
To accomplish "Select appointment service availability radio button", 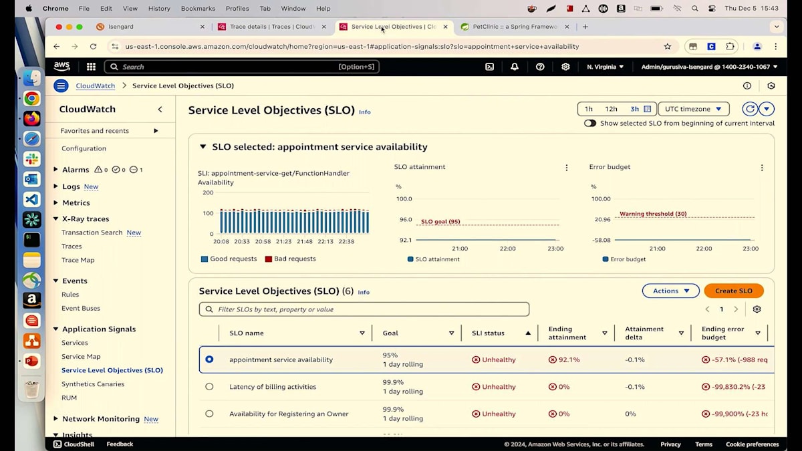I will [x=209, y=359].
